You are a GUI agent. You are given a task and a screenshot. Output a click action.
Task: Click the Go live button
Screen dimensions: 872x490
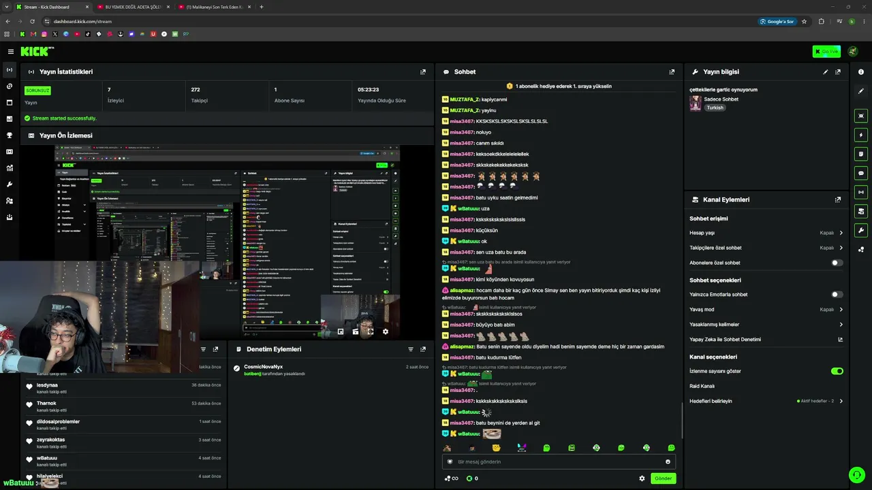(x=826, y=52)
